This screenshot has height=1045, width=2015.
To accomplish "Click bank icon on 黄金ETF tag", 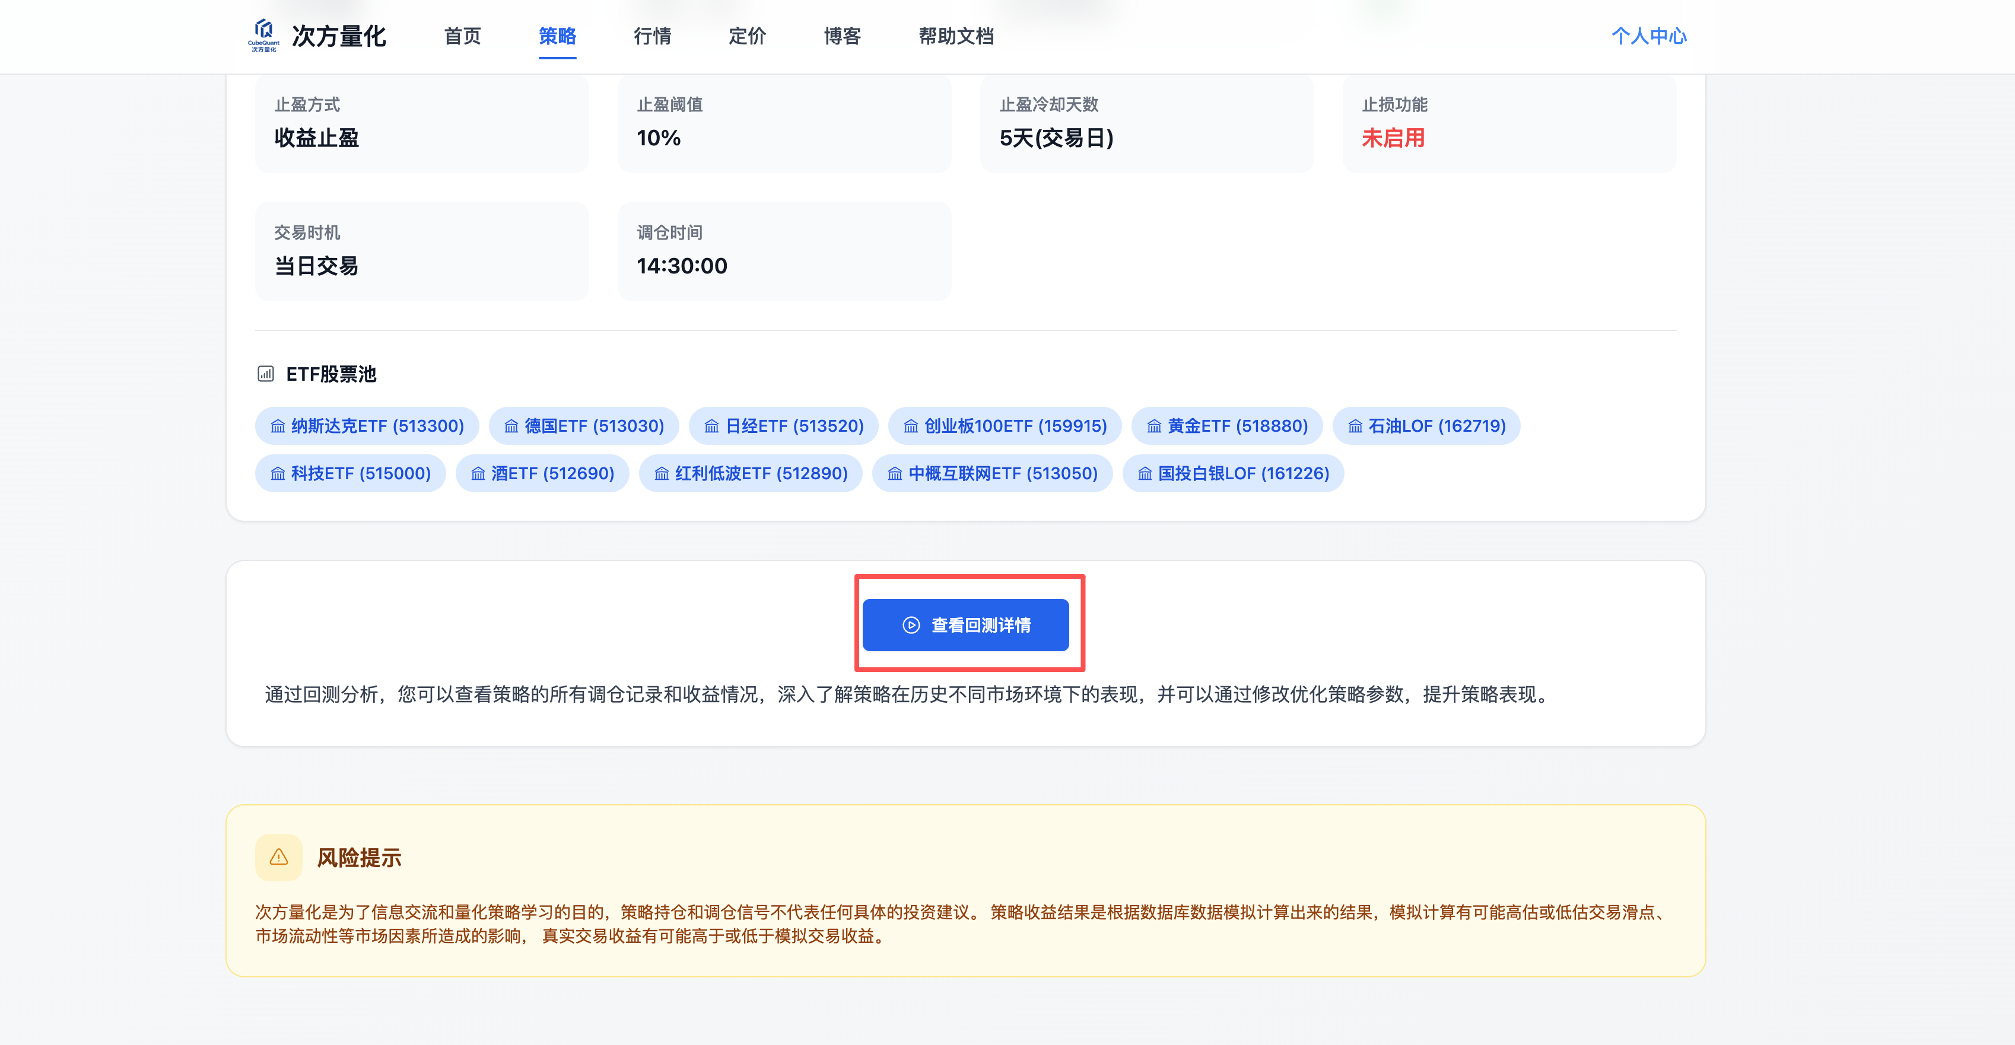I will [1154, 426].
